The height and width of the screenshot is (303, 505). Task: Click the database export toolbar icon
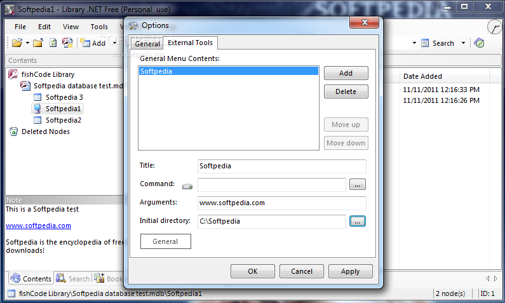(67, 43)
